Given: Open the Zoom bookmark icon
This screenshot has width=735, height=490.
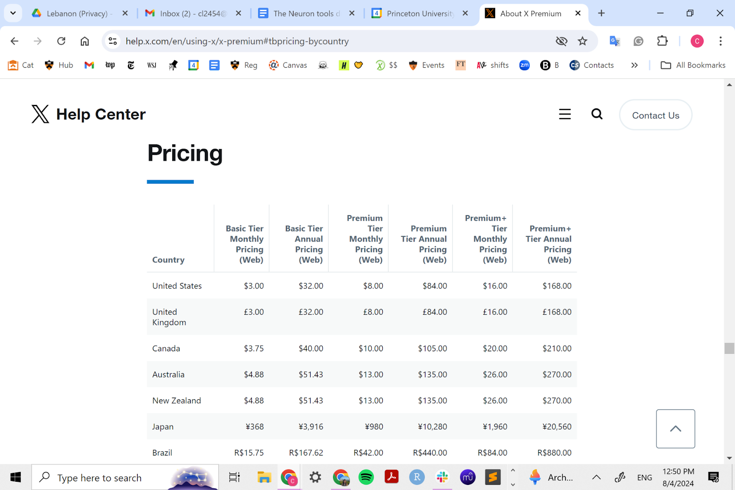Looking at the screenshot, I should tap(525, 65).
